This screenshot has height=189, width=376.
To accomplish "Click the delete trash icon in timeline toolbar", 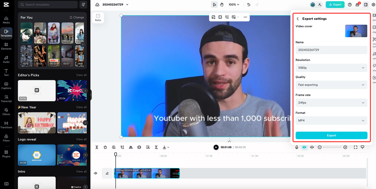I will (x=105, y=147).
